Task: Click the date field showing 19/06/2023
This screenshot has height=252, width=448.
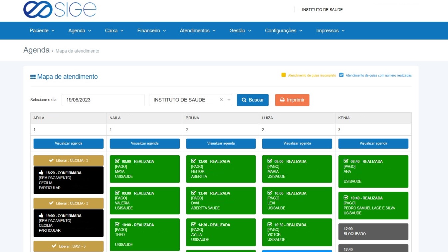Action: pos(103,100)
